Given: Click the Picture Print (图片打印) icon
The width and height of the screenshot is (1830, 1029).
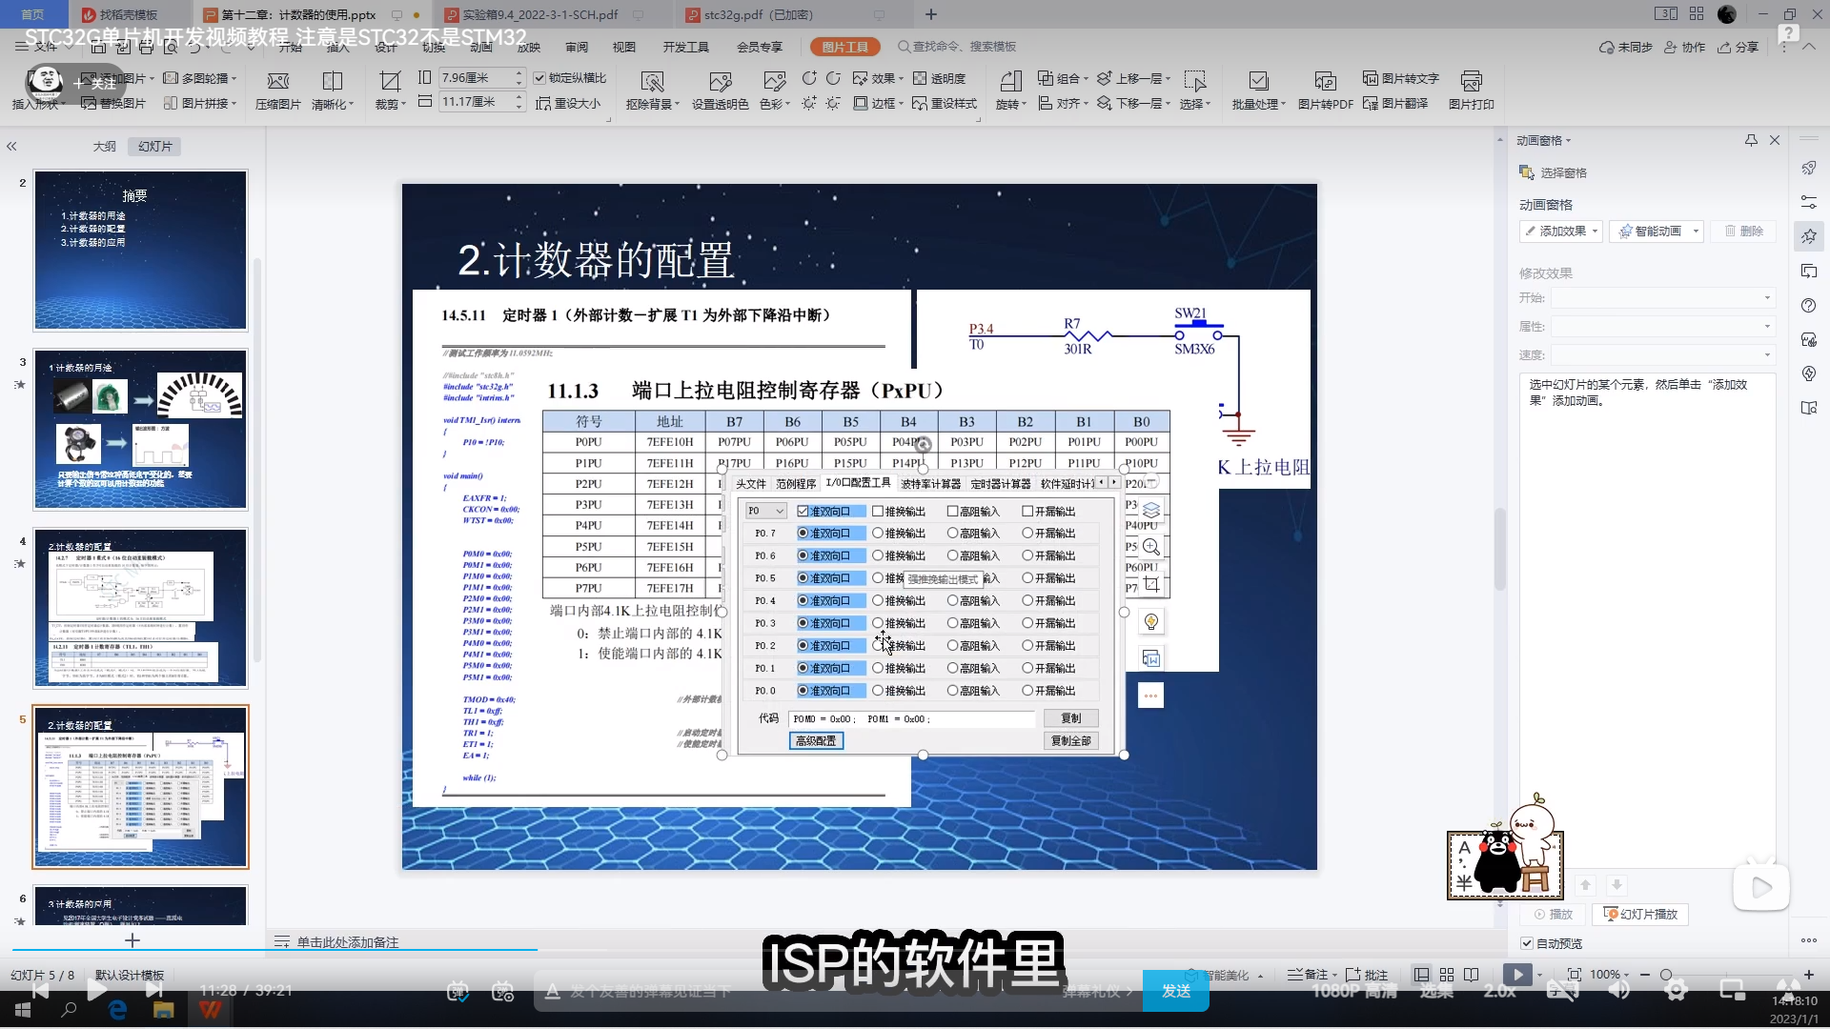Looking at the screenshot, I should [x=1471, y=81].
